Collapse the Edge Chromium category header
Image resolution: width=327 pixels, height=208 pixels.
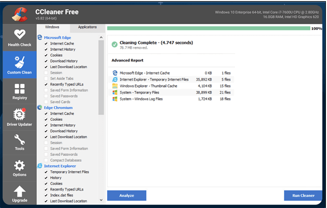pos(58,108)
